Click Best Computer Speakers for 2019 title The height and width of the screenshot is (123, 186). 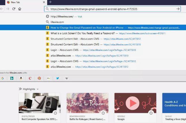(40, 119)
